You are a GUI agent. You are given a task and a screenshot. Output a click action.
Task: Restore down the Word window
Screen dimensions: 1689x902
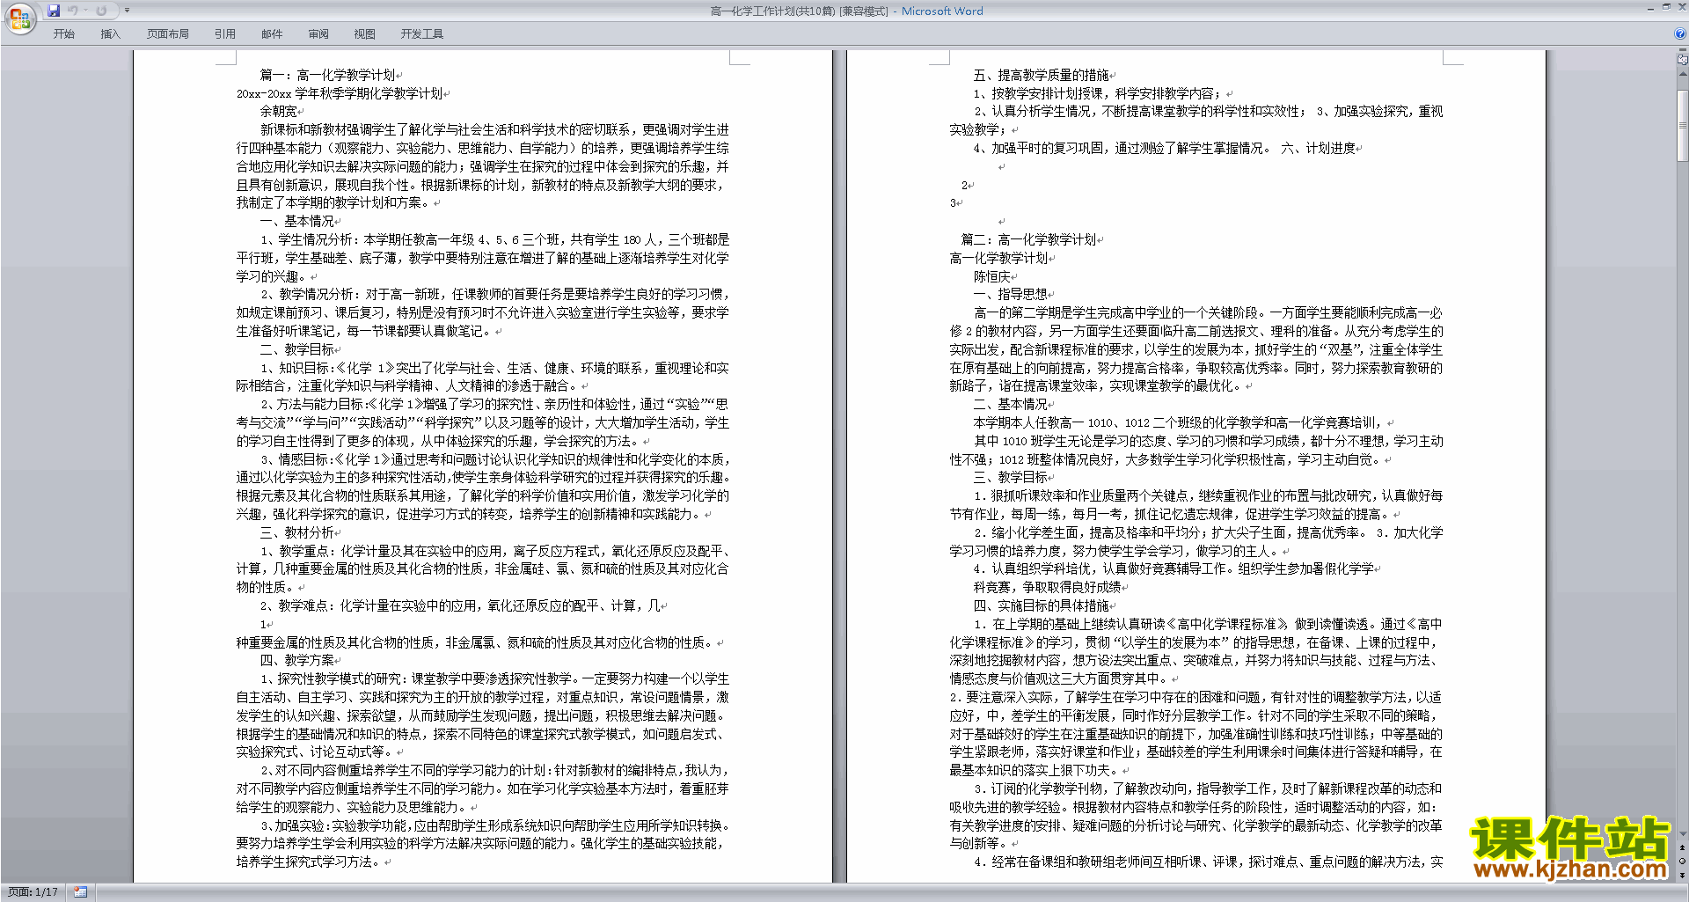tap(1666, 7)
